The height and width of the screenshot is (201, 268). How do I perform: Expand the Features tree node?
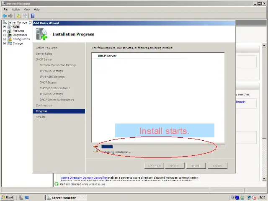[5, 31]
